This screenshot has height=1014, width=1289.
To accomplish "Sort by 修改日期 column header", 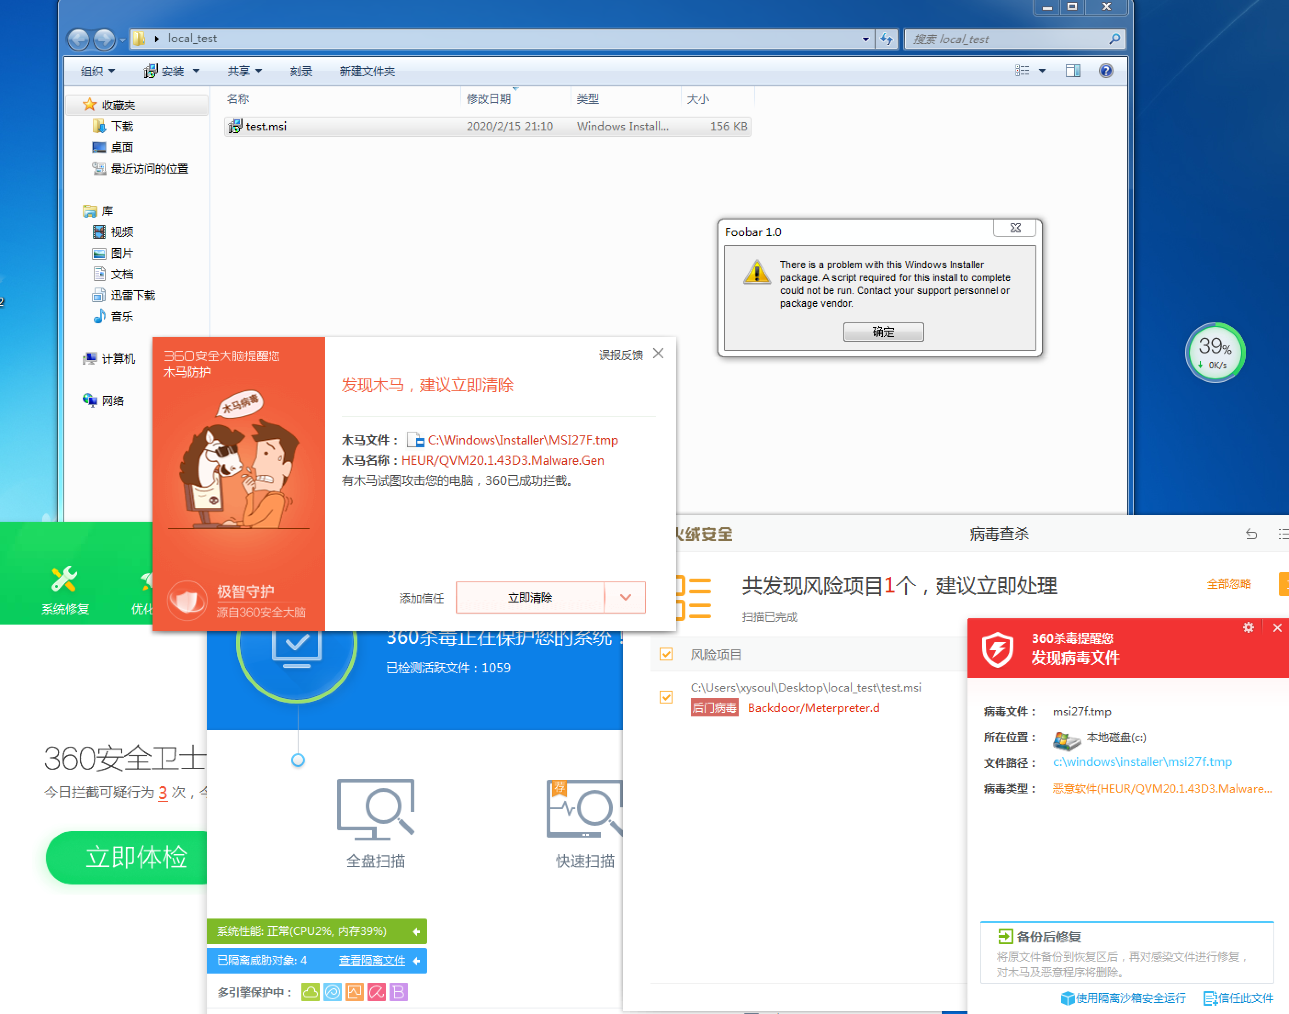I will 489,99.
